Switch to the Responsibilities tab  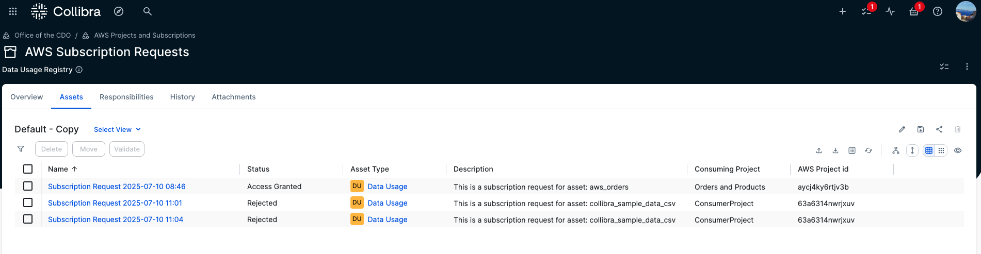coord(126,97)
